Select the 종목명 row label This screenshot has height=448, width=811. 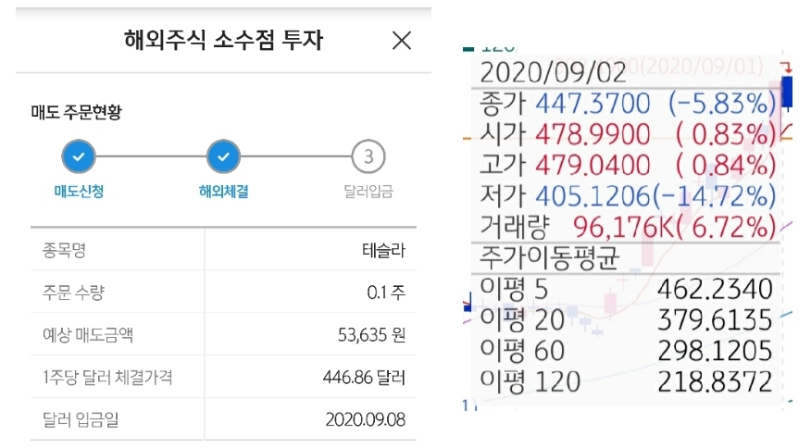pyautogui.click(x=64, y=251)
